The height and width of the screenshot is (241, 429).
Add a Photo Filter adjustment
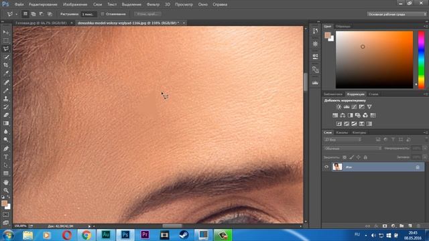(x=357, y=115)
